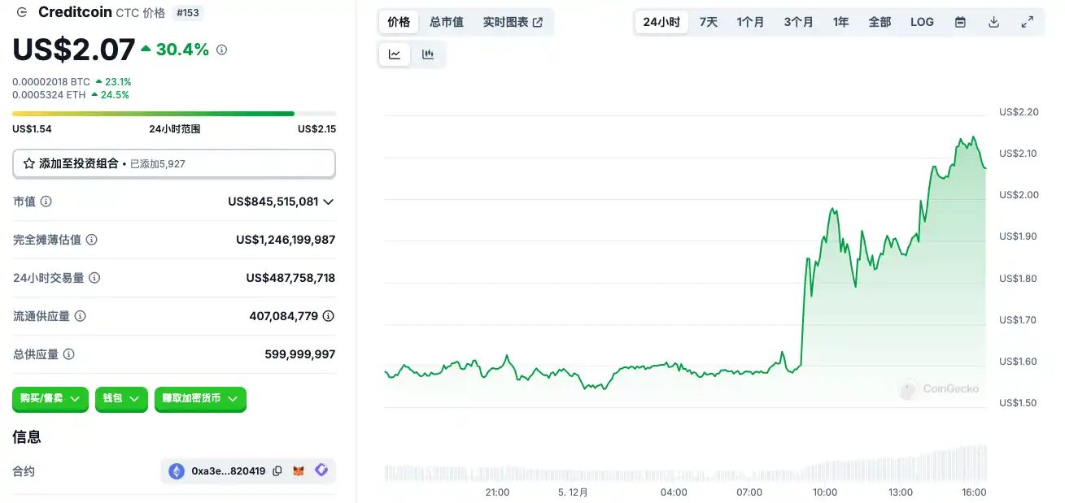Open the 购买/售卖 dropdown
This screenshot has height=503, width=1065.
pos(50,399)
